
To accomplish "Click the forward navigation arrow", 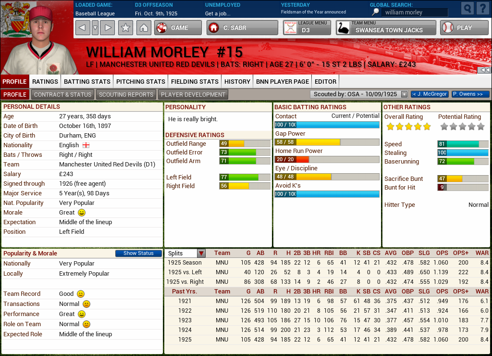I will (107, 27).
